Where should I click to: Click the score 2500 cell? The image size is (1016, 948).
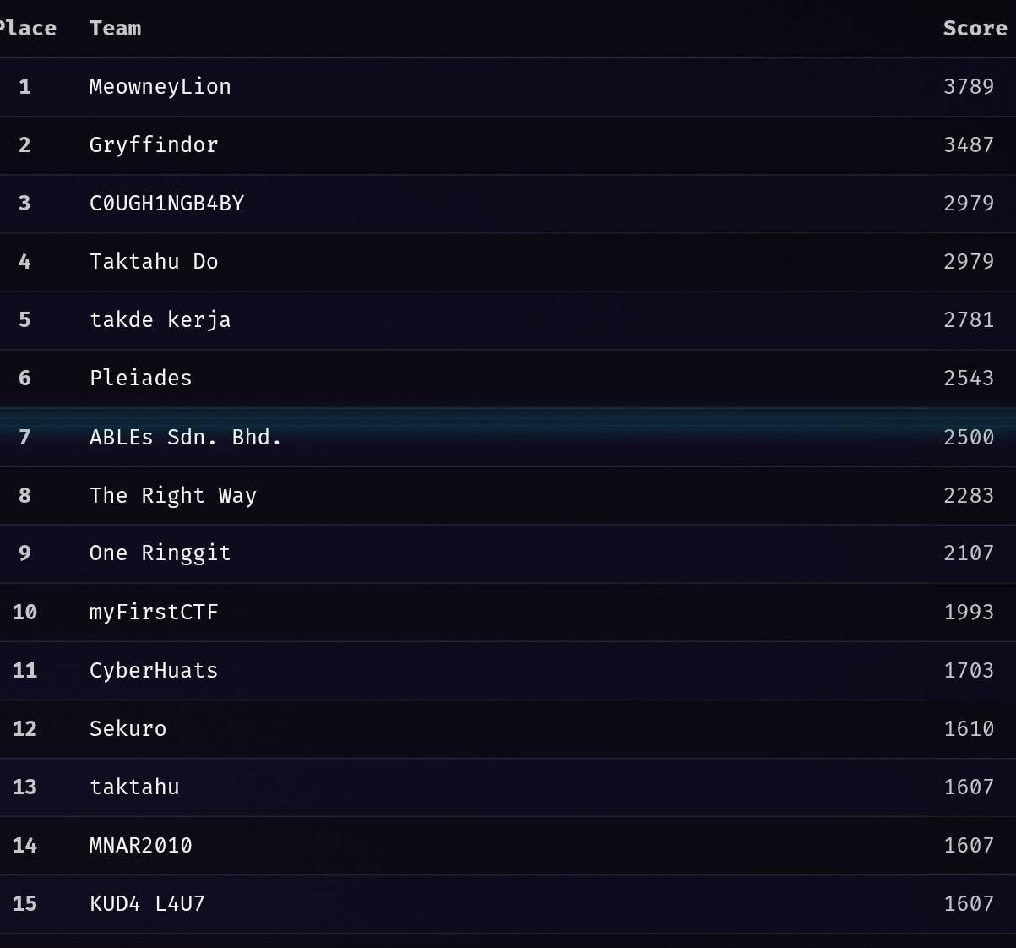pyautogui.click(x=968, y=438)
